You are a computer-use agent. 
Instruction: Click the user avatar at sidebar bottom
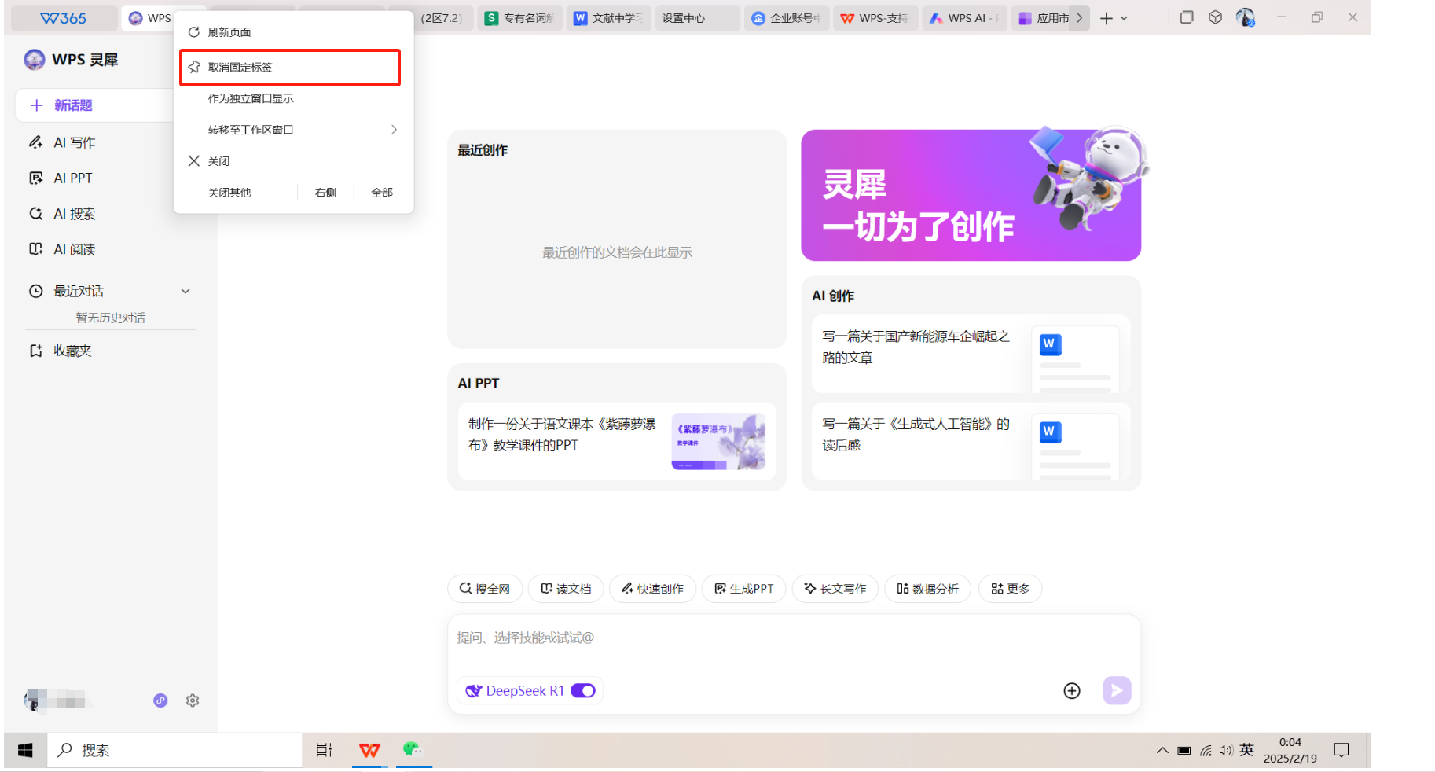click(x=34, y=700)
